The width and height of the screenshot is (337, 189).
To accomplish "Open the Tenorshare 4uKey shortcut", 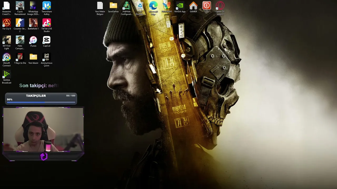I will (x=47, y=8).
